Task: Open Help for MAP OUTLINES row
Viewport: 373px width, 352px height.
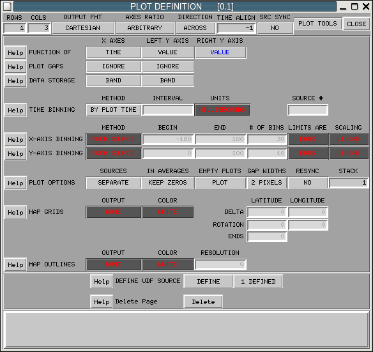Action: 15,264
